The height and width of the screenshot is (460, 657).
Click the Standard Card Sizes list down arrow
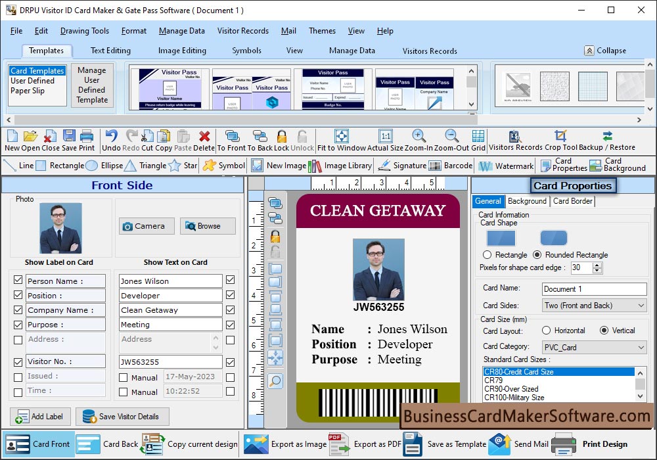pyautogui.click(x=640, y=396)
